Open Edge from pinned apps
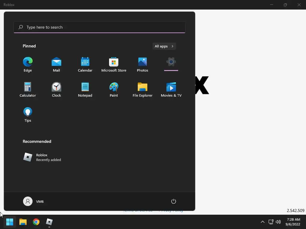The height and width of the screenshot is (229, 306). (28, 64)
